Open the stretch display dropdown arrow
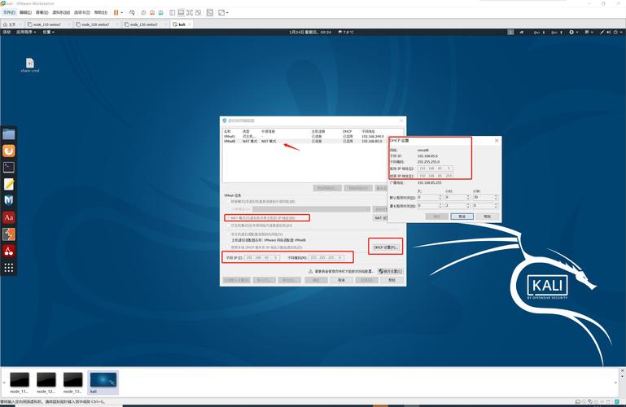Image resolution: width=626 pixels, height=407 pixels. click(227, 13)
